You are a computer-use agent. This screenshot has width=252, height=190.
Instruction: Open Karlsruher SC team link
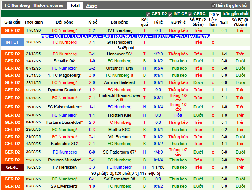tap(64, 144)
